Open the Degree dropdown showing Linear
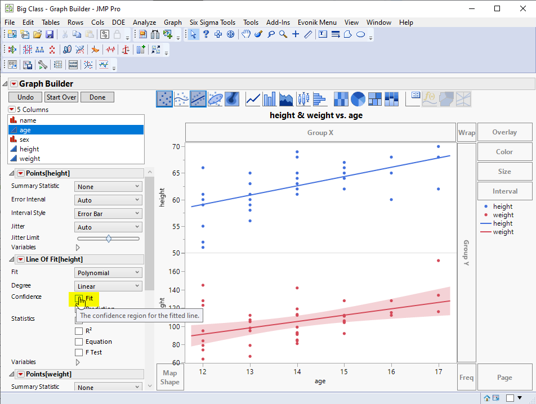536x404 pixels. pos(108,285)
